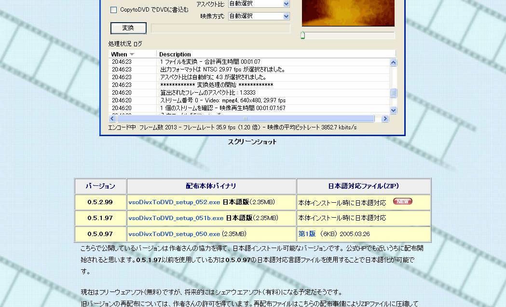506x307 pixels.
Task: Click the preview position slider handle
Action: coord(303,35)
